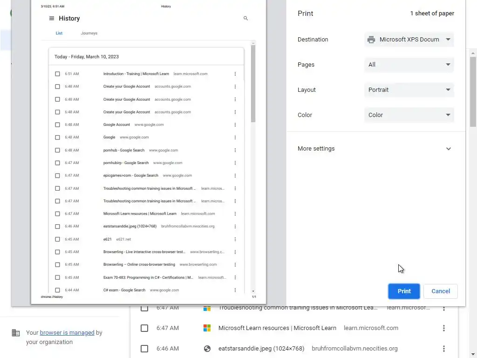Open three-dot menu for epicgames>com search entry
This screenshot has height=358, width=477.
(235, 175)
